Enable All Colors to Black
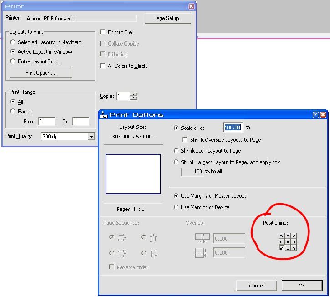Viewport: 330px width, 297px height. [x=103, y=66]
